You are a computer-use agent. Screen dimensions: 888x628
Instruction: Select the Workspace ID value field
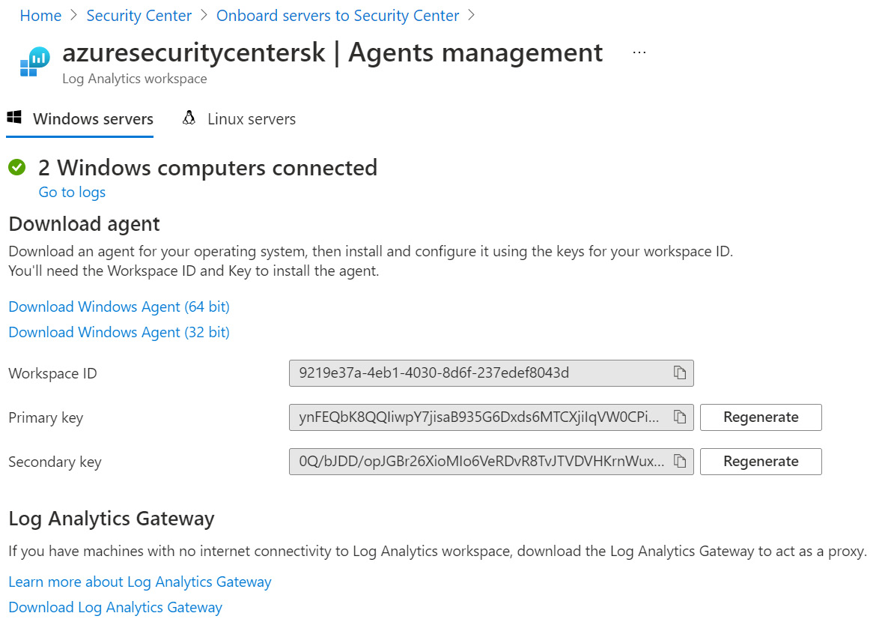pyautogui.click(x=491, y=373)
